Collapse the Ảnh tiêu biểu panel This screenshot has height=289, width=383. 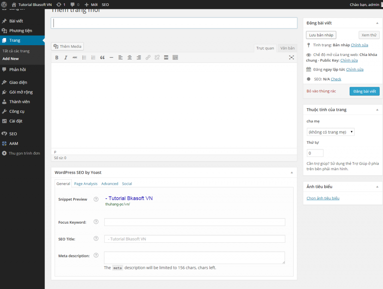[x=377, y=187]
